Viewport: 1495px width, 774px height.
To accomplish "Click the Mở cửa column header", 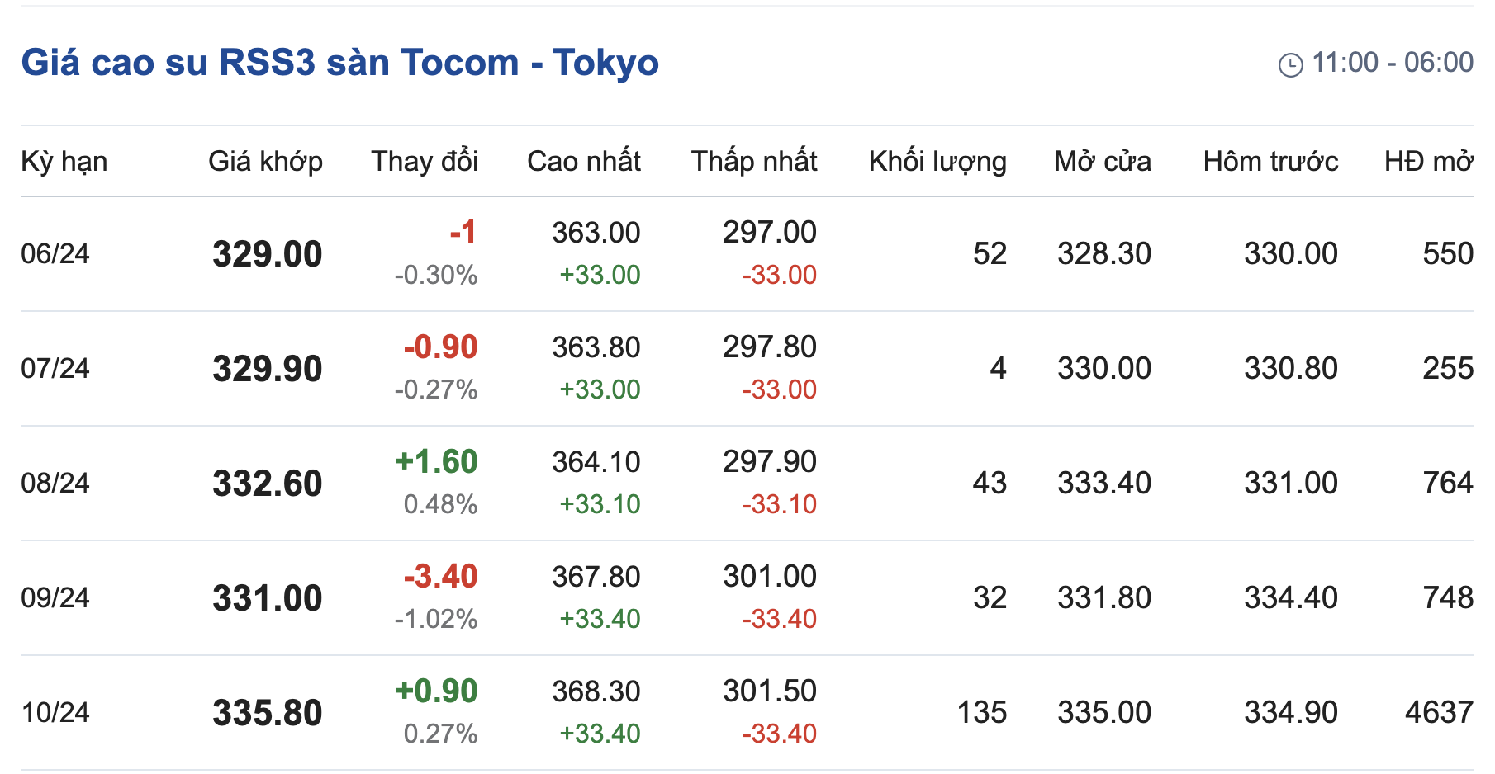I will [x=1103, y=162].
